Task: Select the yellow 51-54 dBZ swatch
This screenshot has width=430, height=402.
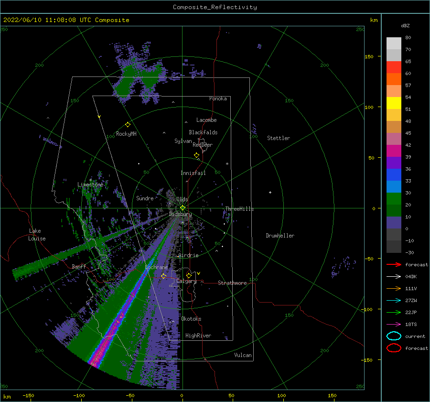Action: pyautogui.click(x=394, y=103)
